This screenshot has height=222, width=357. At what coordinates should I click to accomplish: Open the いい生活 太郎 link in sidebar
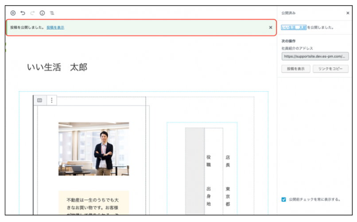point(294,28)
